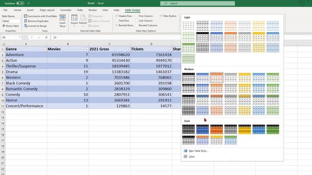
Task: Click the Search box in title bar
Action: 197,3
